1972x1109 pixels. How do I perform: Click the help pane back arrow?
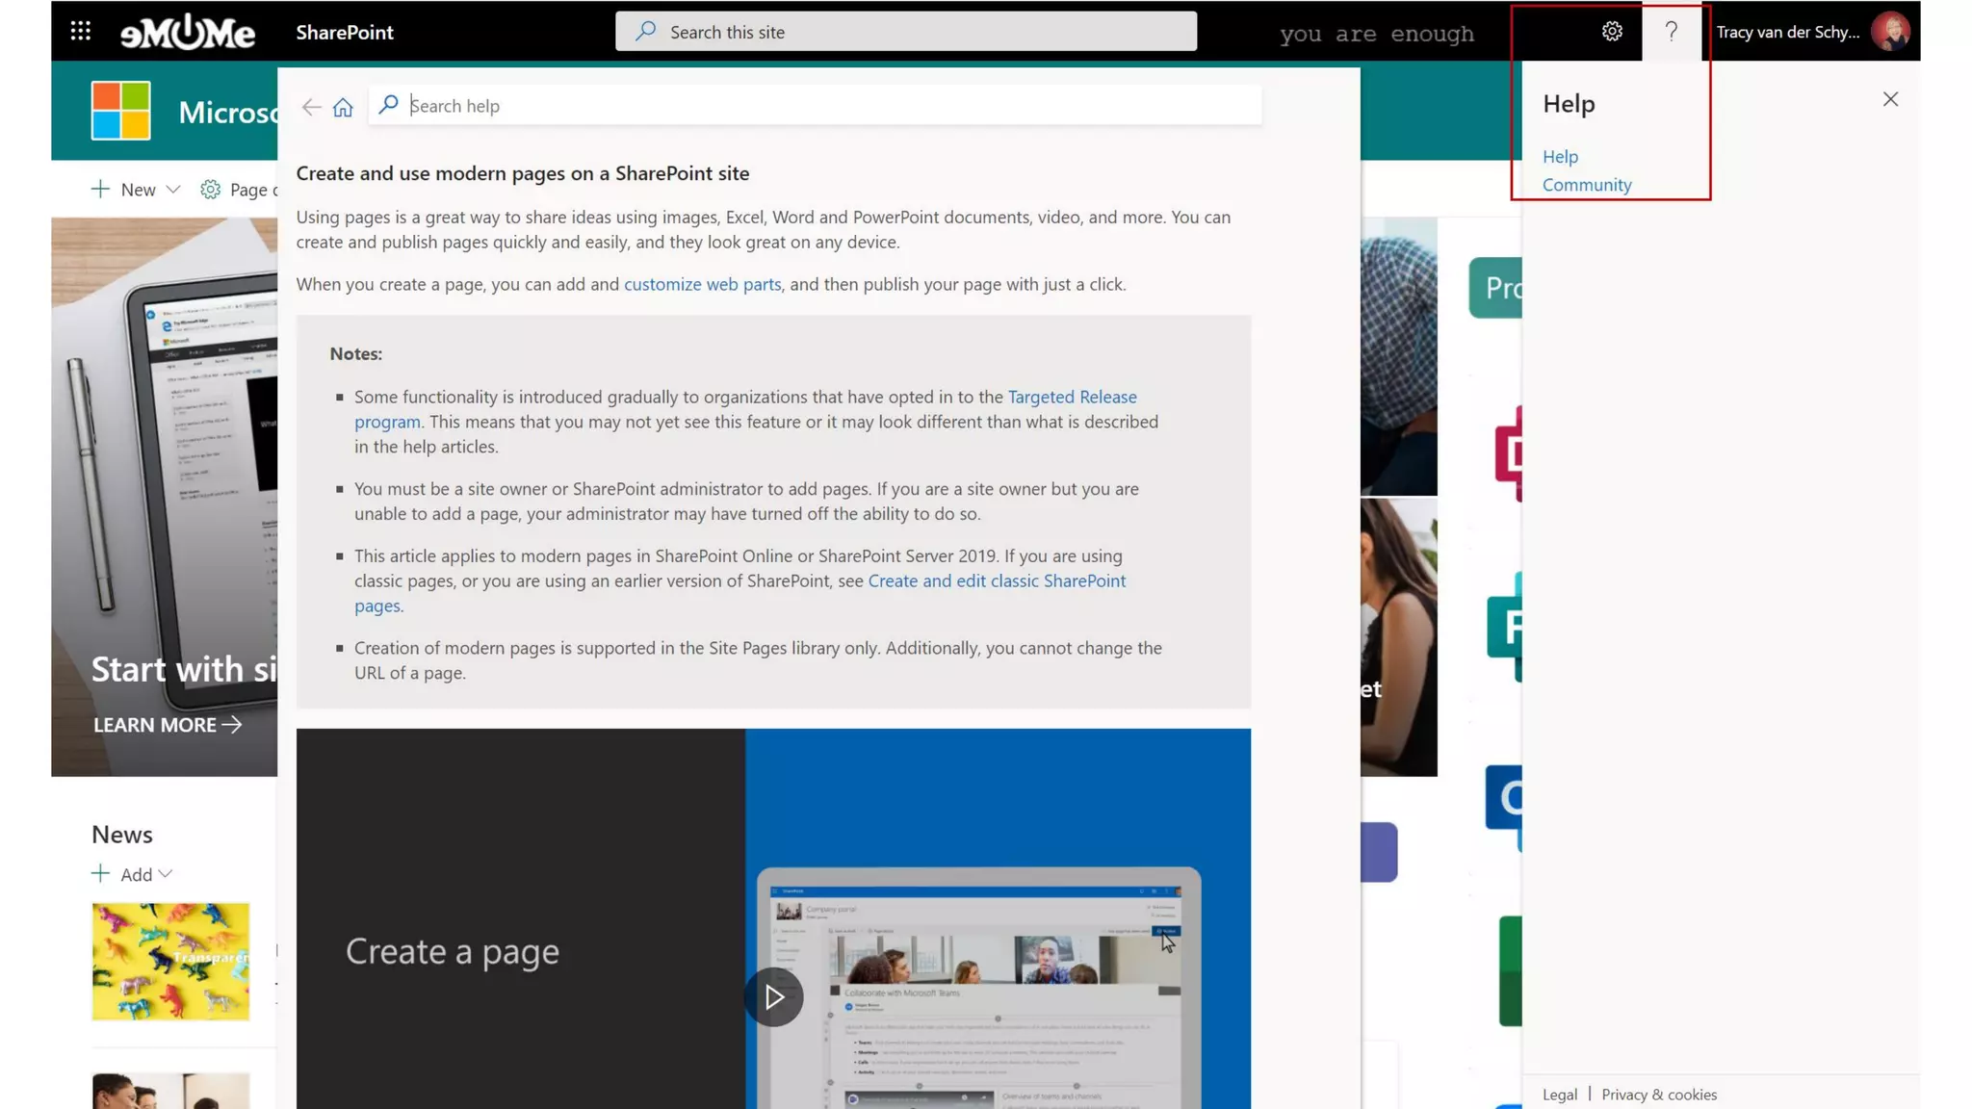point(311,107)
